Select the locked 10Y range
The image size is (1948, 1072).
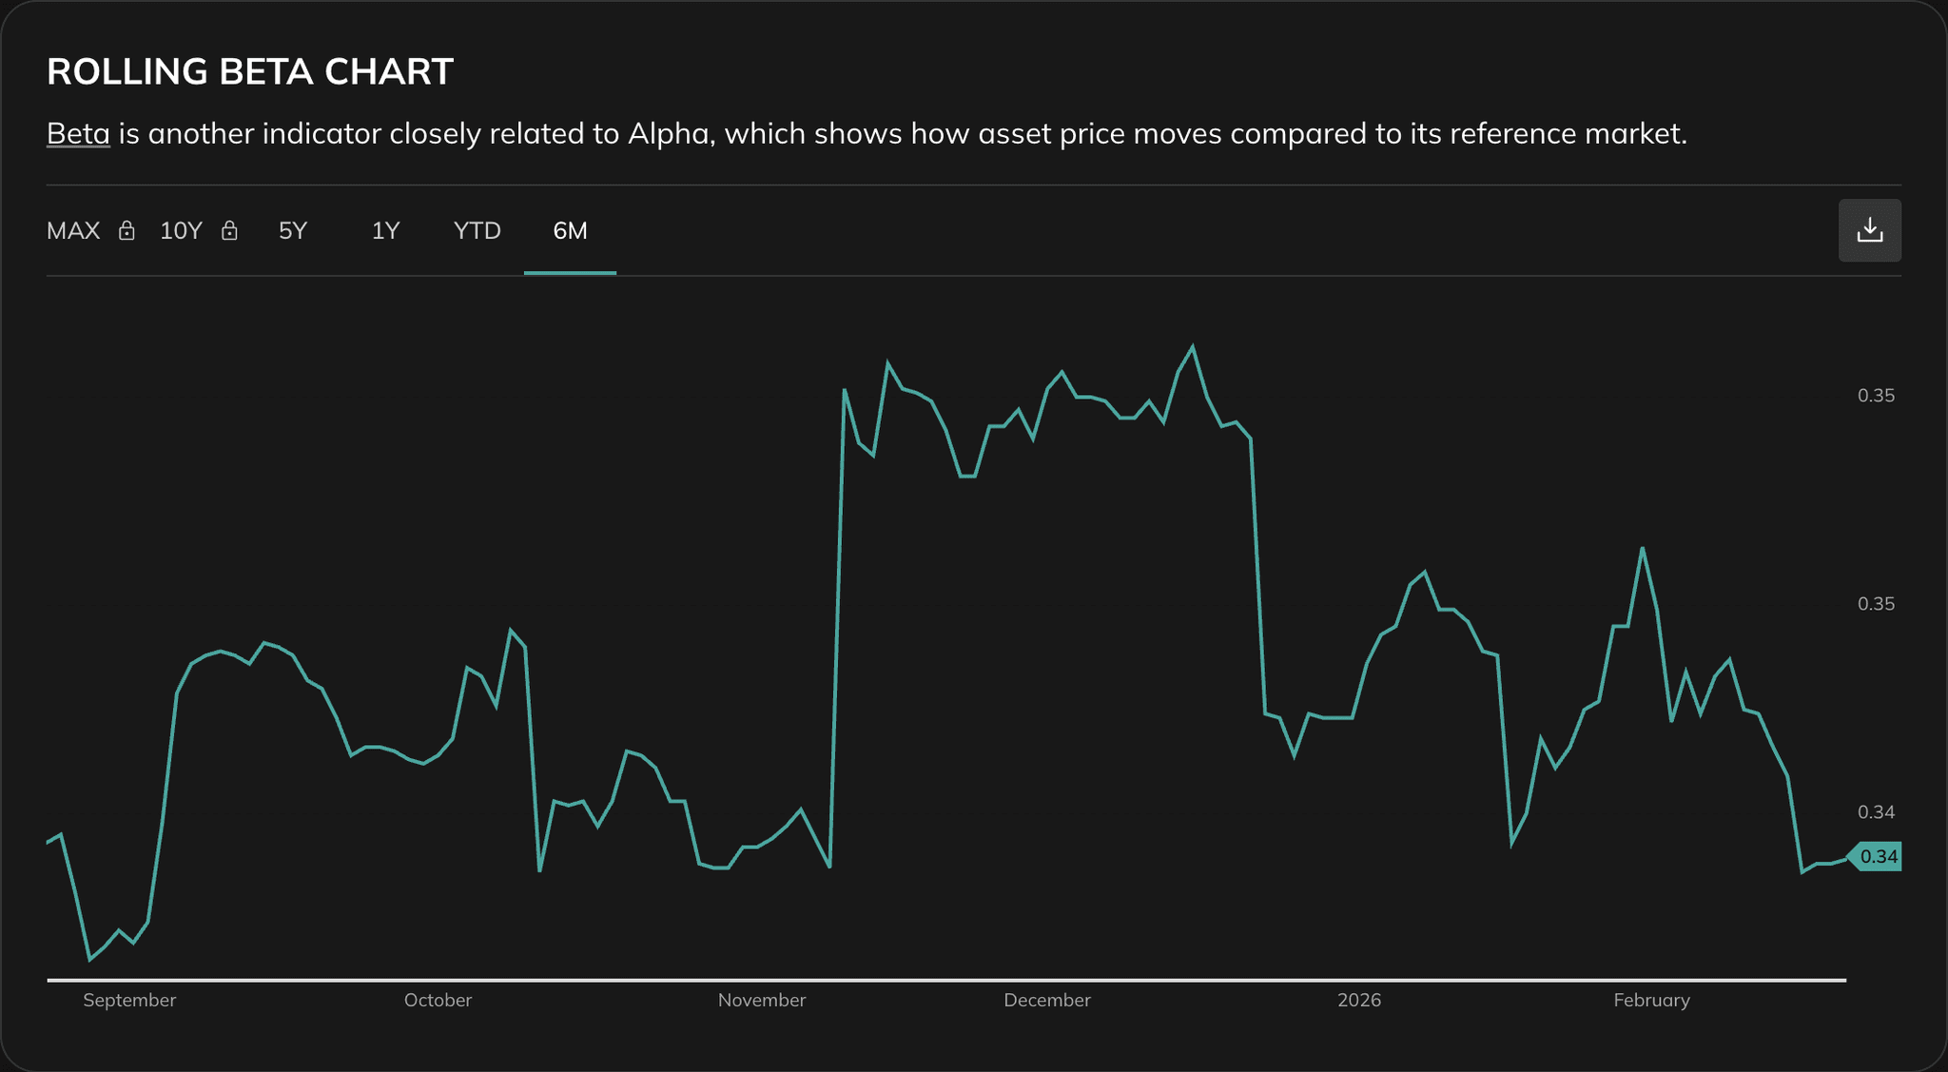click(181, 230)
